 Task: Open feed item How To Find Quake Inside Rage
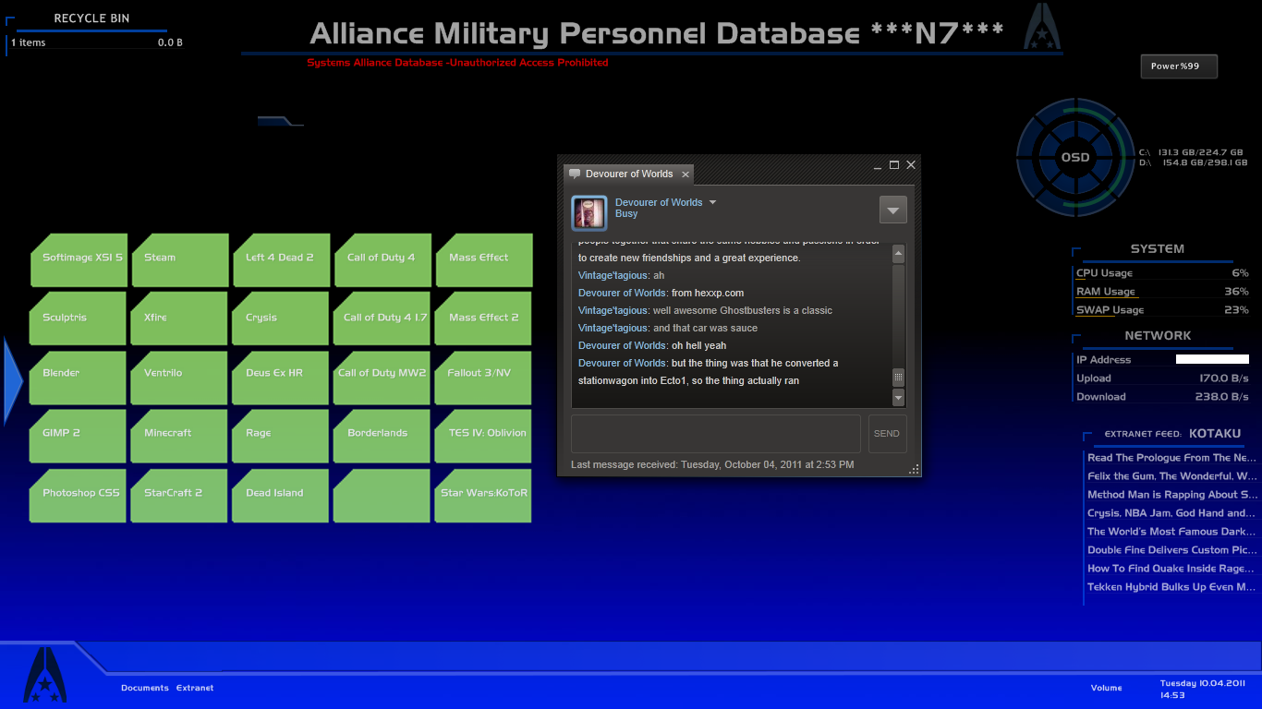[1171, 569]
